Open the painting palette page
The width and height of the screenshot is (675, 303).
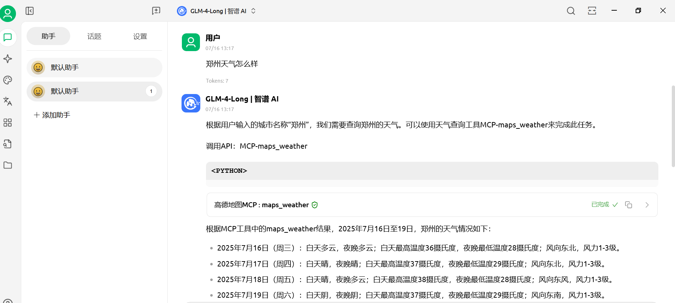tap(8, 80)
